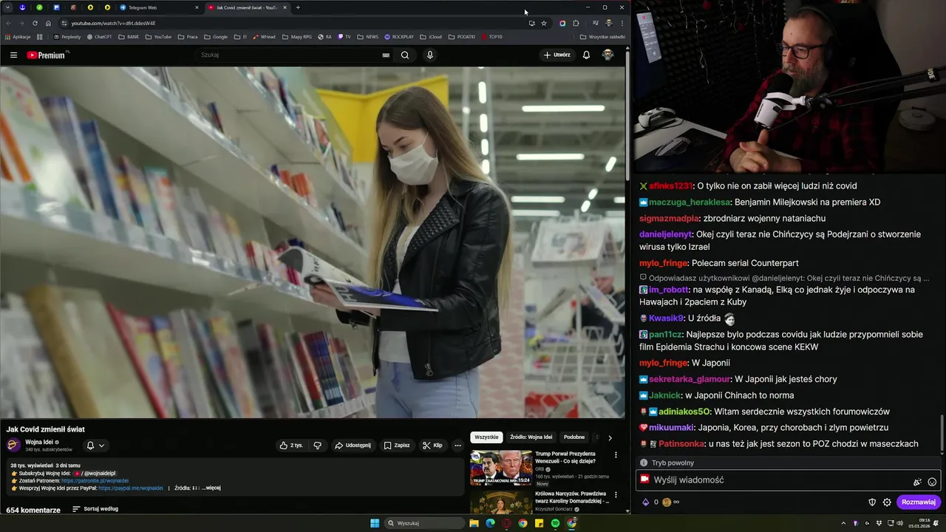Select the Podobne recommendations chip
946x532 pixels.
coord(574,437)
